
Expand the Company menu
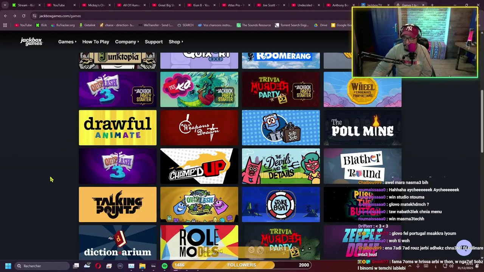127,42
